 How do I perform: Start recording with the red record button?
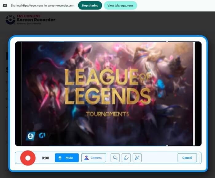point(28,158)
